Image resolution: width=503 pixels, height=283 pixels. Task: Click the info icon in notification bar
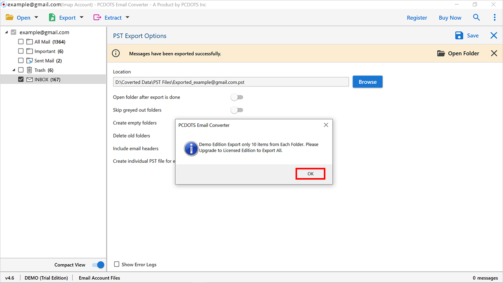(x=116, y=53)
